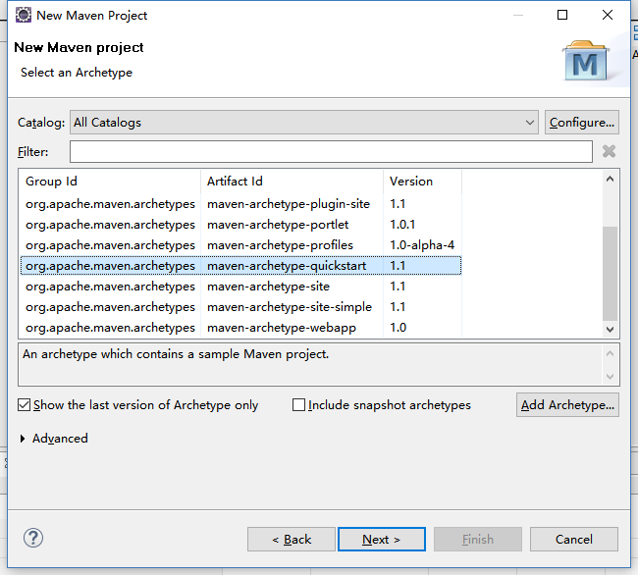Viewport: 638px width, 575px height.
Task: Select maven-archetype-quickstart row
Action: (240, 266)
